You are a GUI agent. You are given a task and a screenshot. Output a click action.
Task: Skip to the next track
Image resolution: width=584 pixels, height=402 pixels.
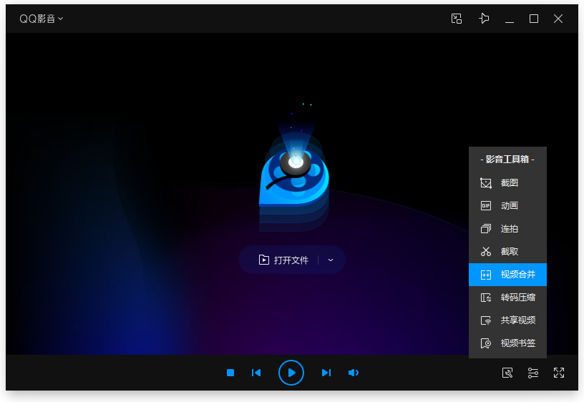(x=326, y=373)
